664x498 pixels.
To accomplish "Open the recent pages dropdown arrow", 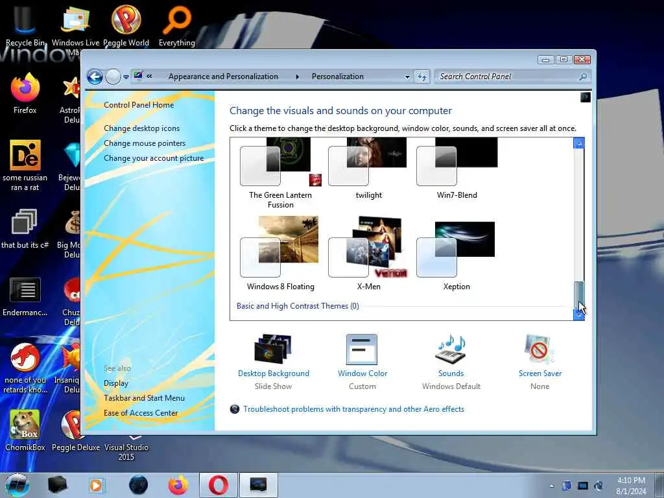I will [x=126, y=77].
